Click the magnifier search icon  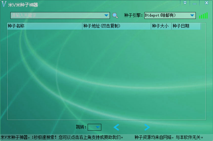(115, 15)
